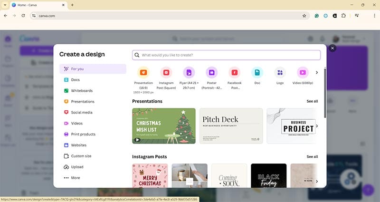
Task: Select the Presentations category in sidebar
Action: [x=93, y=102]
